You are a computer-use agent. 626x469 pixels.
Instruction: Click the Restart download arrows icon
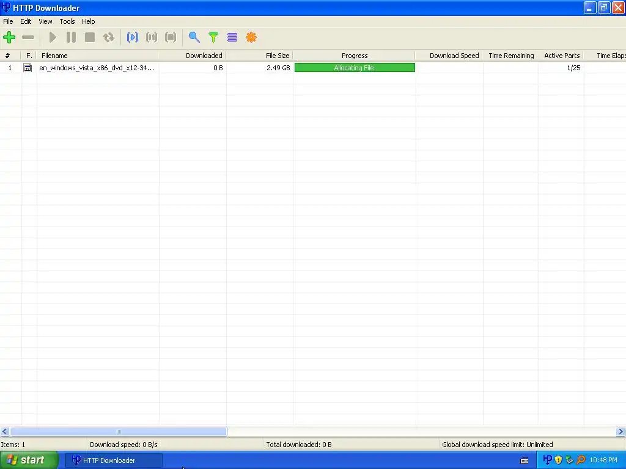109,37
